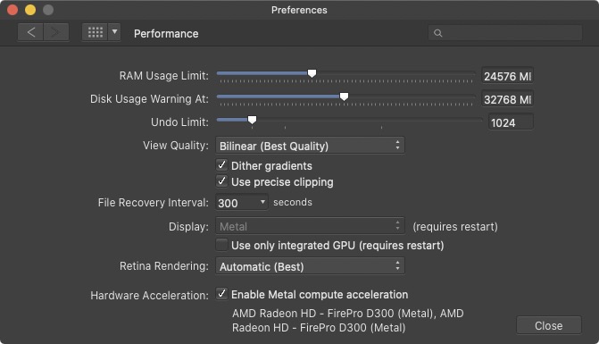Click the RAM Usage Limit value field

[507, 76]
